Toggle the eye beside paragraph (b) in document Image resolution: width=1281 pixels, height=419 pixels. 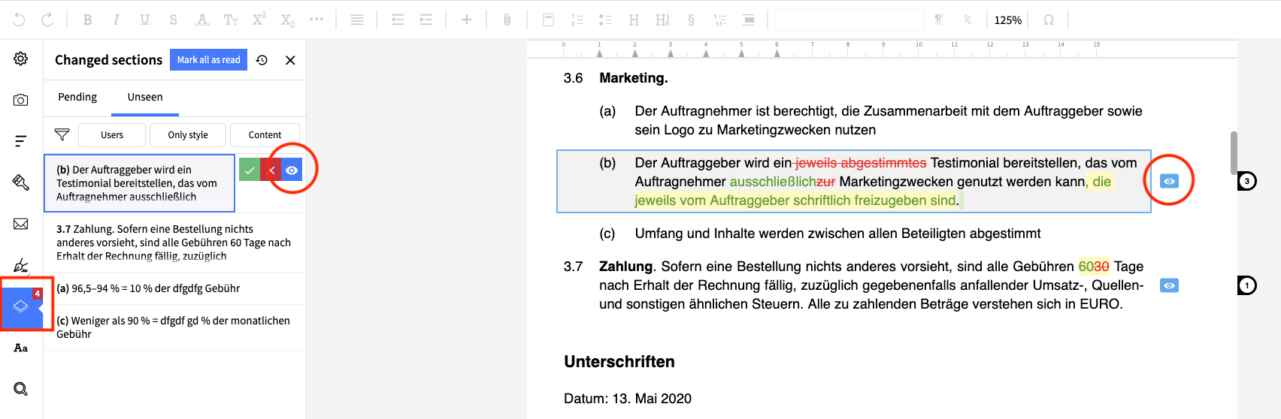tap(1169, 181)
